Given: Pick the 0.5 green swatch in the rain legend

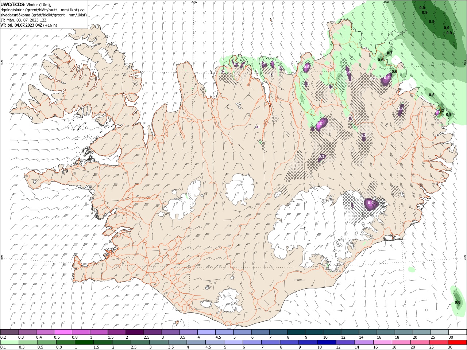Looking at the screenshot, I should [x=47, y=342].
